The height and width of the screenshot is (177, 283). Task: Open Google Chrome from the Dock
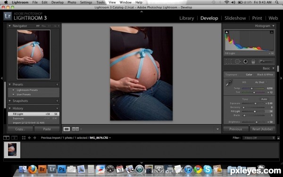pos(198,169)
